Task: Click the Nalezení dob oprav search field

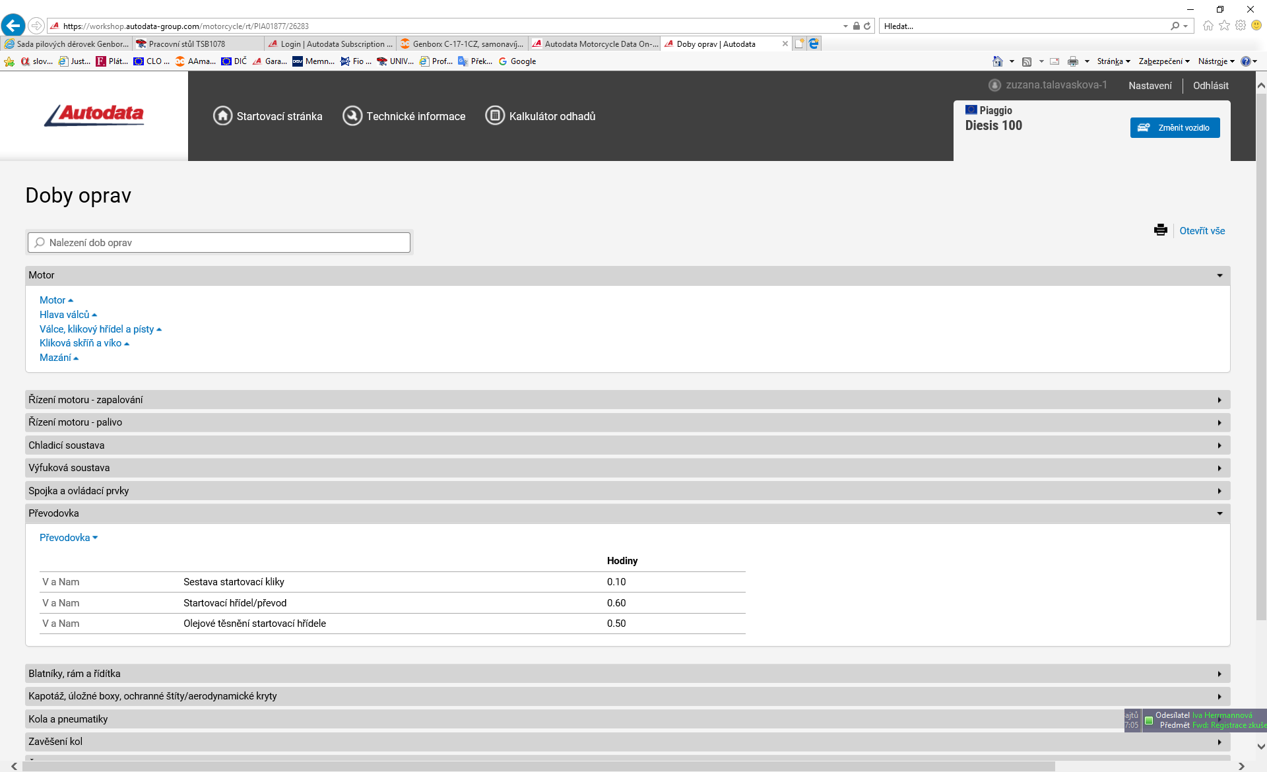Action: click(x=219, y=243)
